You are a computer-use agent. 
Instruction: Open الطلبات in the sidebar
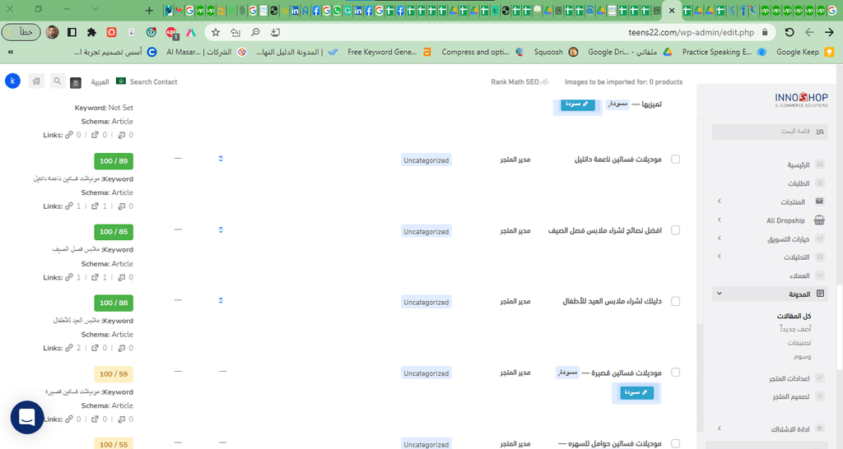click(799, 183)
